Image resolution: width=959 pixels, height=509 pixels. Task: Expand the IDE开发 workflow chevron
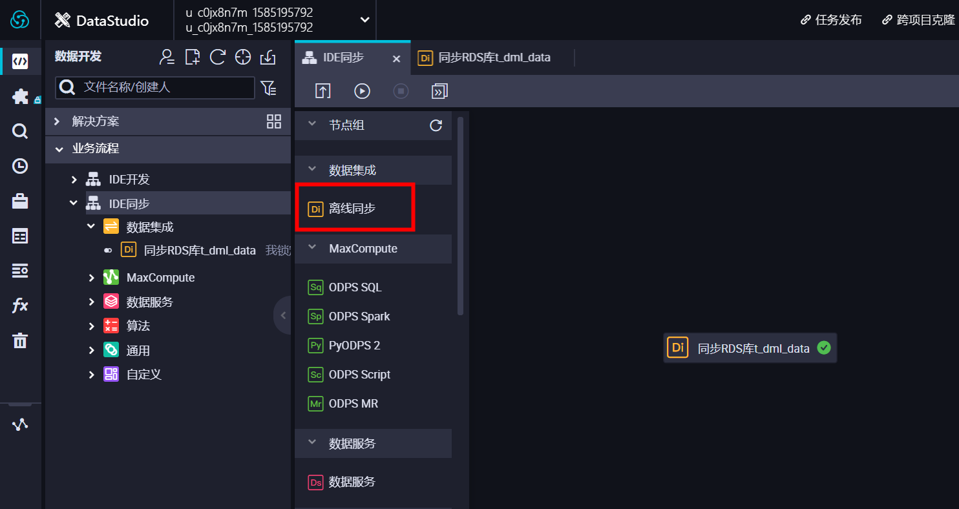[x=74, y=180]
